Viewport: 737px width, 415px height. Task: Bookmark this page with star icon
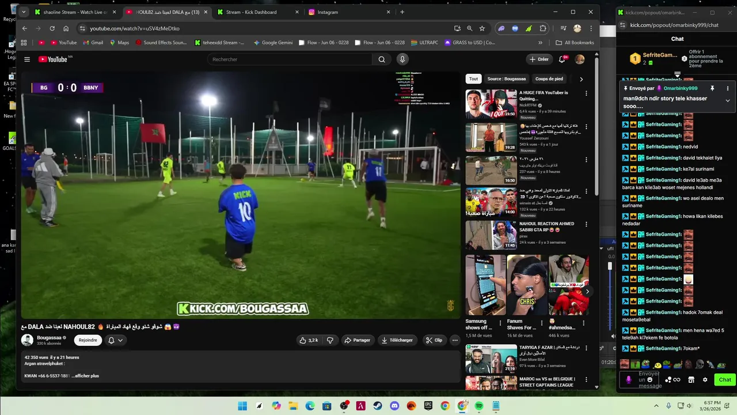[482, 28]
